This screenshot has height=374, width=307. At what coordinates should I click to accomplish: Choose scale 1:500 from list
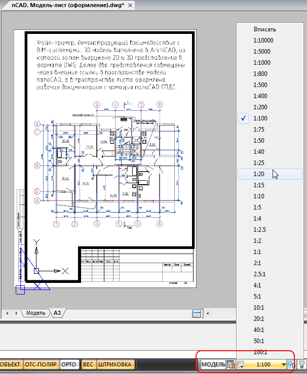pyautogui.click(x=270, y=85)
